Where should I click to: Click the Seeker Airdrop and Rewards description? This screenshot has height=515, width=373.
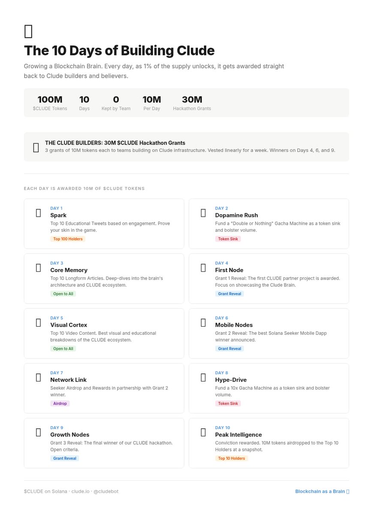tap(109, 391)
